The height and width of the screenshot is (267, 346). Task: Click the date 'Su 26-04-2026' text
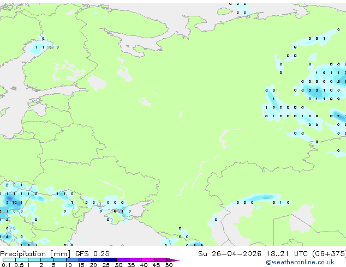(x=230, y=254)
